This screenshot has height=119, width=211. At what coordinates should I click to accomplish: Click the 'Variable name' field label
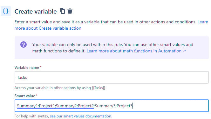[x=27, y=68]
